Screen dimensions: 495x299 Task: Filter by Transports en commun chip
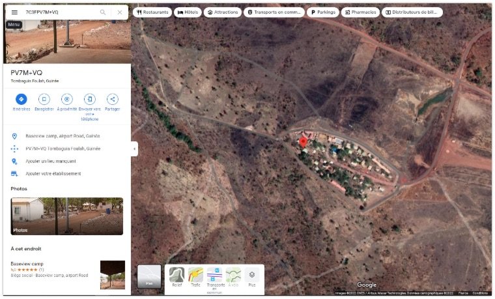pos(274,12)
